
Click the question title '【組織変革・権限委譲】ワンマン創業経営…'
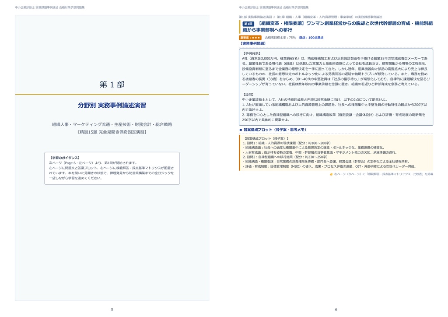pyautogui.click(x=338, y=27)
